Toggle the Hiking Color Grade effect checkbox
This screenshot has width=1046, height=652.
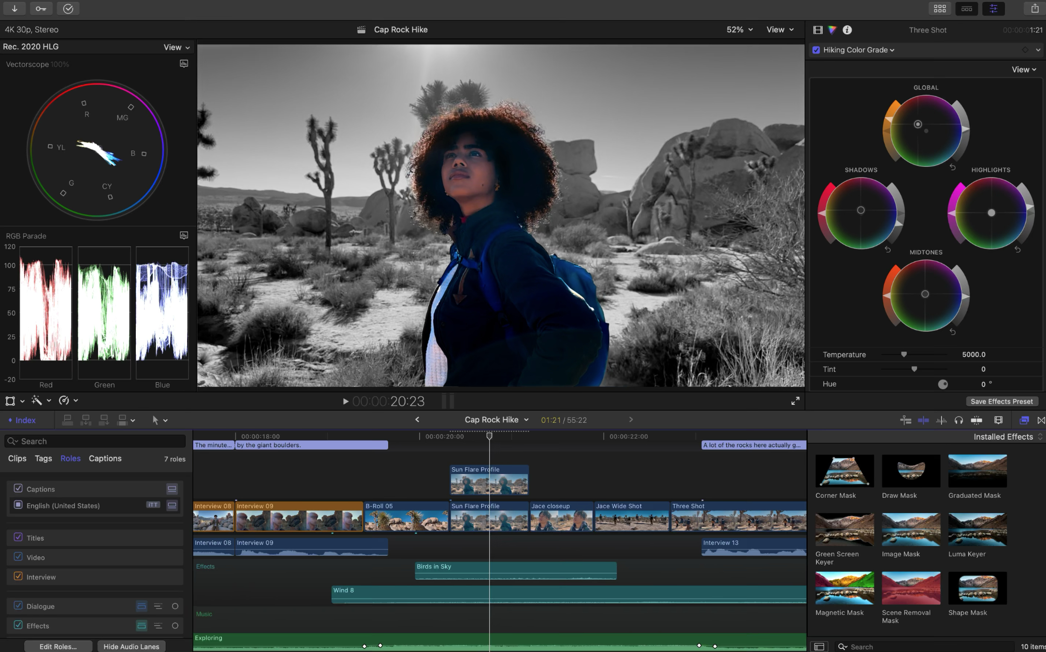[816, 50]
